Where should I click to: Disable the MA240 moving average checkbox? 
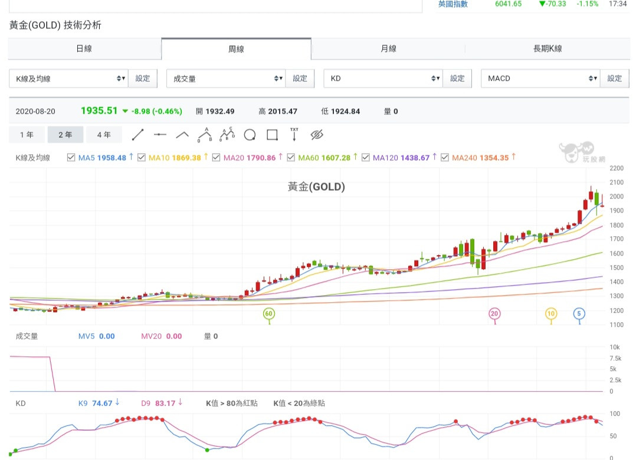[x=444, y=158]
